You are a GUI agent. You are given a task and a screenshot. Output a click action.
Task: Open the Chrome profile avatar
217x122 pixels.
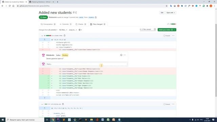coord(211,6)
